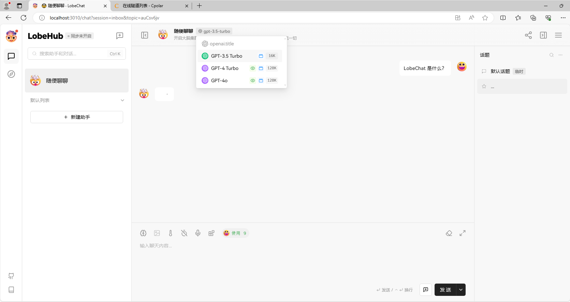Open topic panel more options
This screenshot has height=302, width=570.
pos(560,55)
